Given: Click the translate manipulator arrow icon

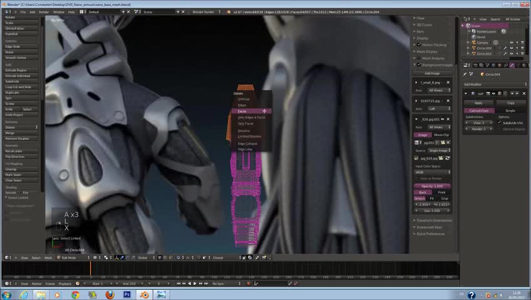Looking at the screenshot, I should pyautogui.click(x=122, y=257).
